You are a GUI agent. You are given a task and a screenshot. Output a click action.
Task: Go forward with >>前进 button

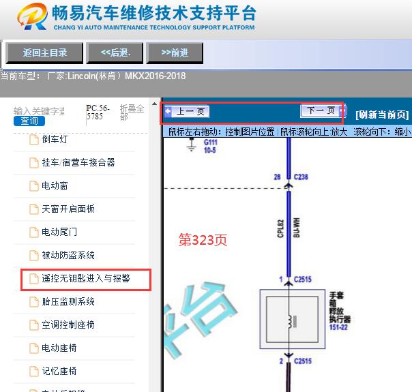[175, 53]
